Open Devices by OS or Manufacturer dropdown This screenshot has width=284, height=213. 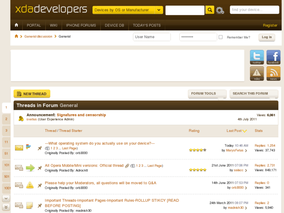click(128, 10)
